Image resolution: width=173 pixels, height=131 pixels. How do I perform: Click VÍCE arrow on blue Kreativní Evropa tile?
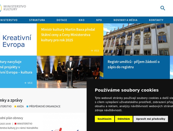click(x=28, y=83)
